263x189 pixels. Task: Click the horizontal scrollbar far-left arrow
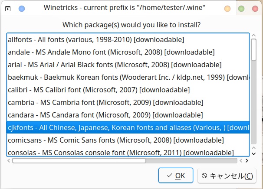pos(9,160)
